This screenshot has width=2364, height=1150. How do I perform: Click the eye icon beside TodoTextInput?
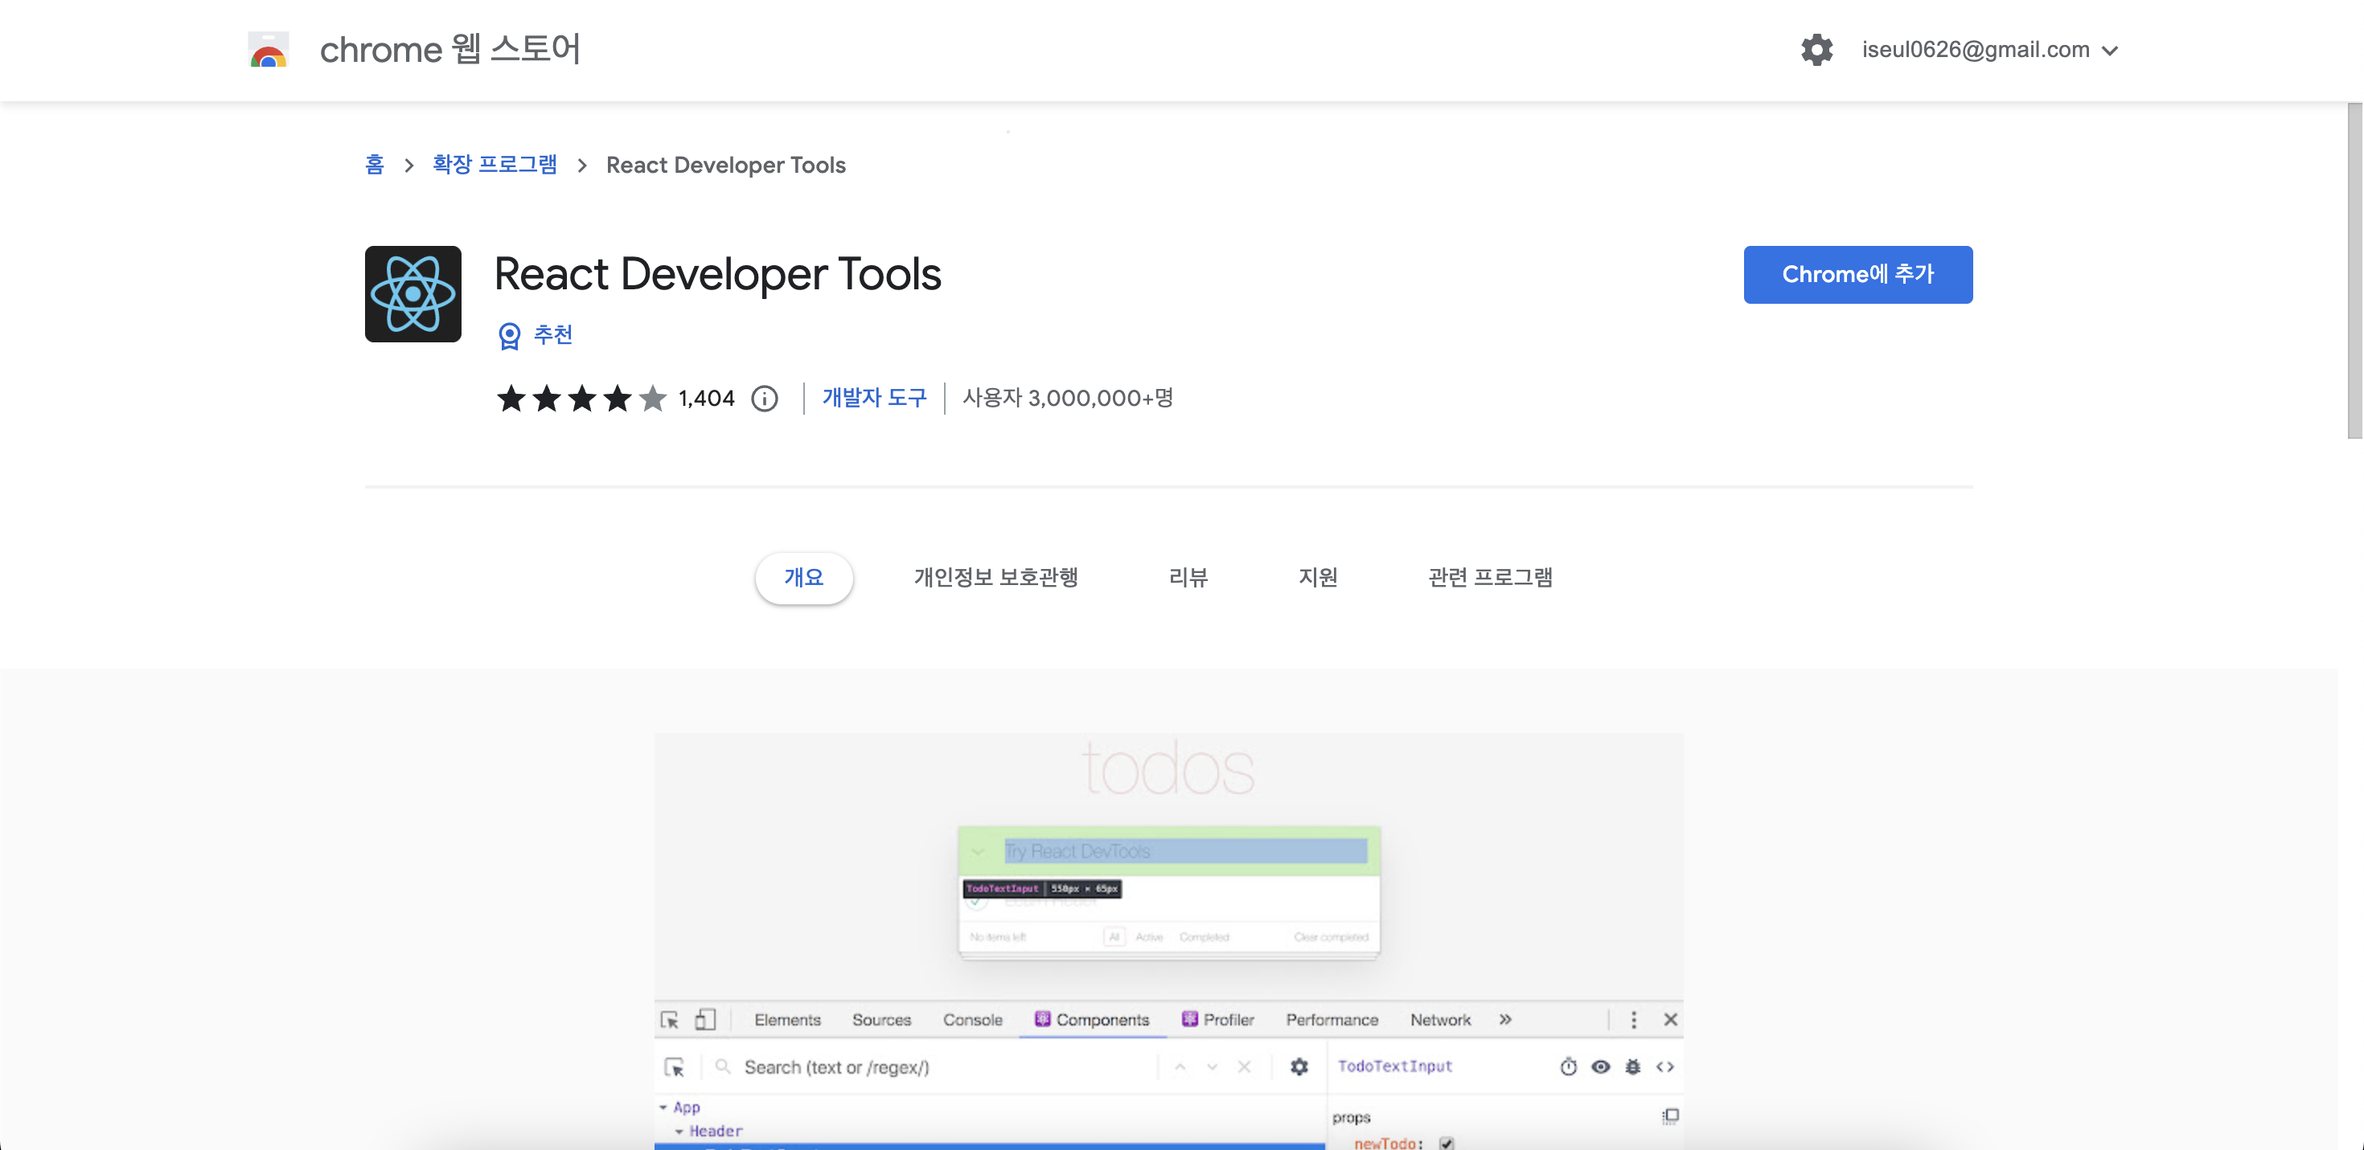[1600, 1066]
